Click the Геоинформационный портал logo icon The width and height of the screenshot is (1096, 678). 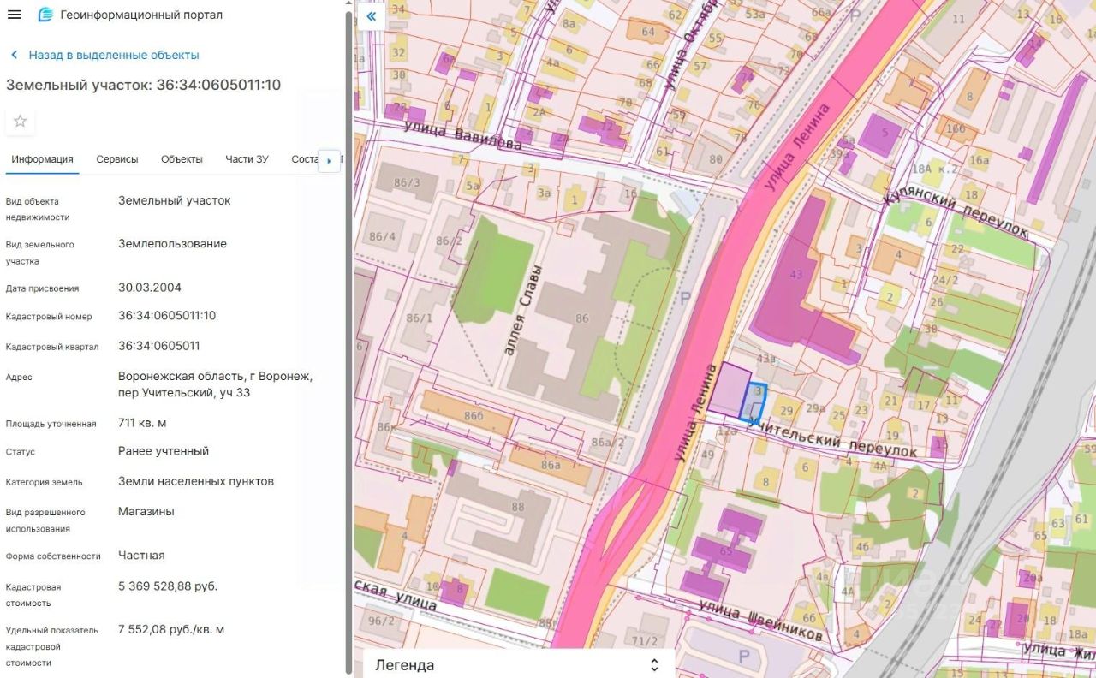tap(45, 15)
